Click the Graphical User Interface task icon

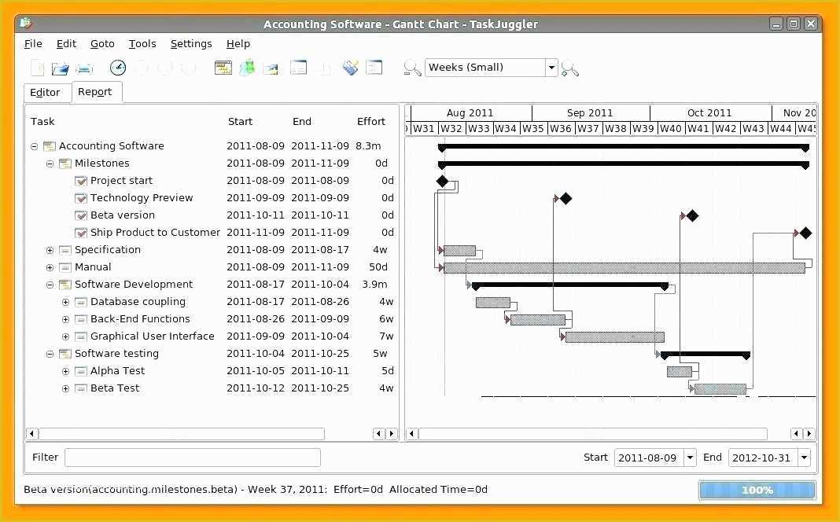click(x=81, y=336)
